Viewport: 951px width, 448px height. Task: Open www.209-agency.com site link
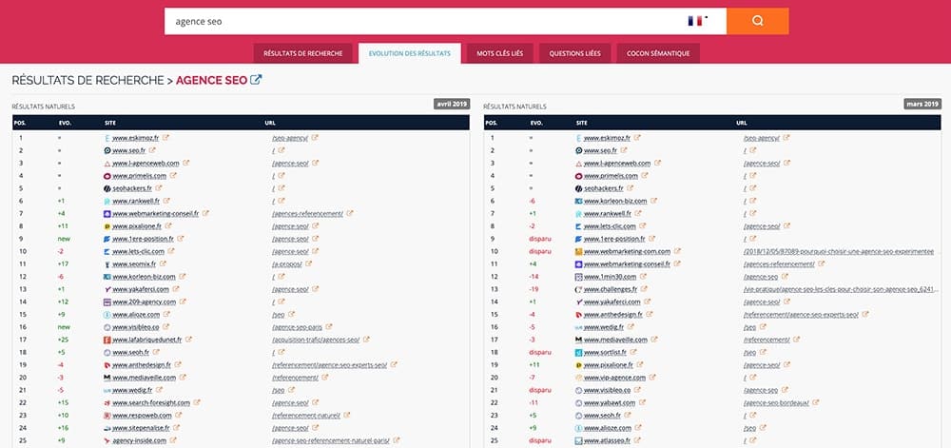pos(144,302)
